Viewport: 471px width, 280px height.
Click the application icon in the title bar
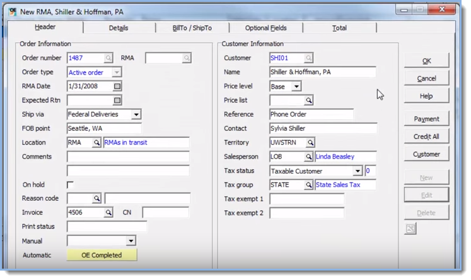(x=13, y=12)
